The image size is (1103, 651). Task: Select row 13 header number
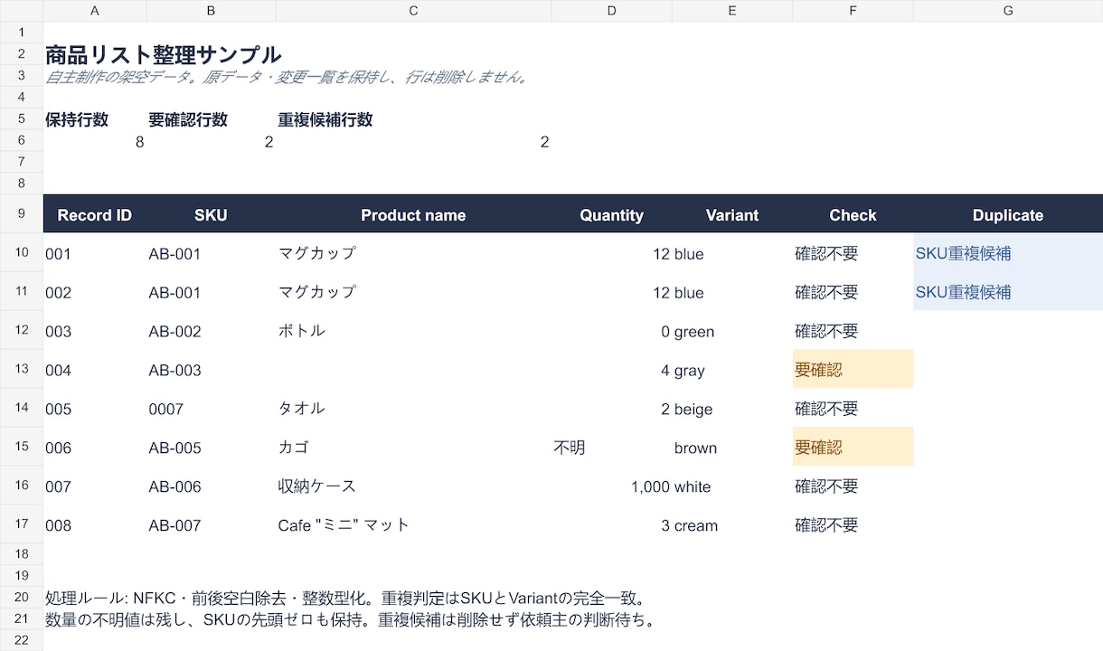[22, 369]
